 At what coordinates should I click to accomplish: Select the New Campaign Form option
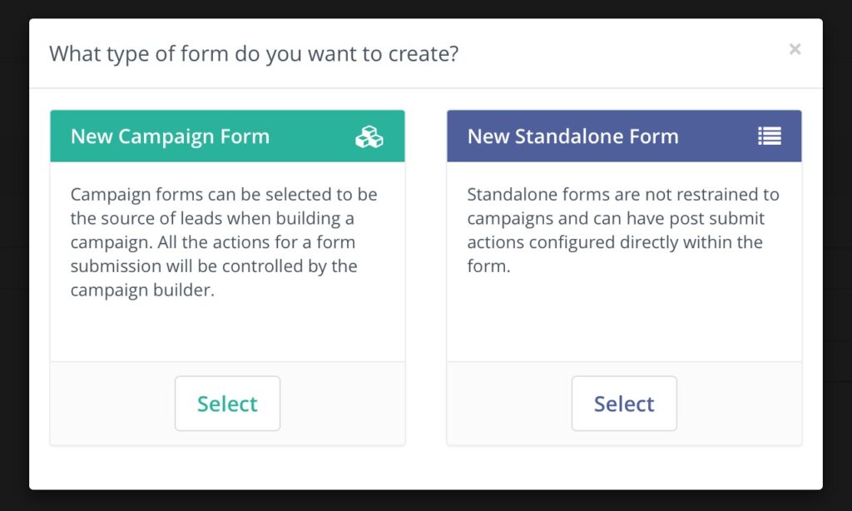point(227,404)
